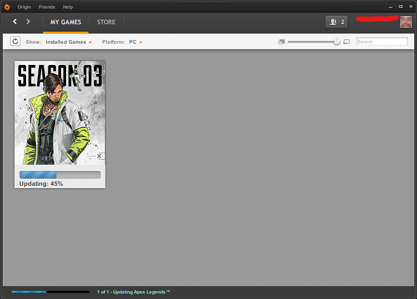417x299 pixels.
Task: Switch to the MY GAMES tab
Action: [x=66, y=22]
